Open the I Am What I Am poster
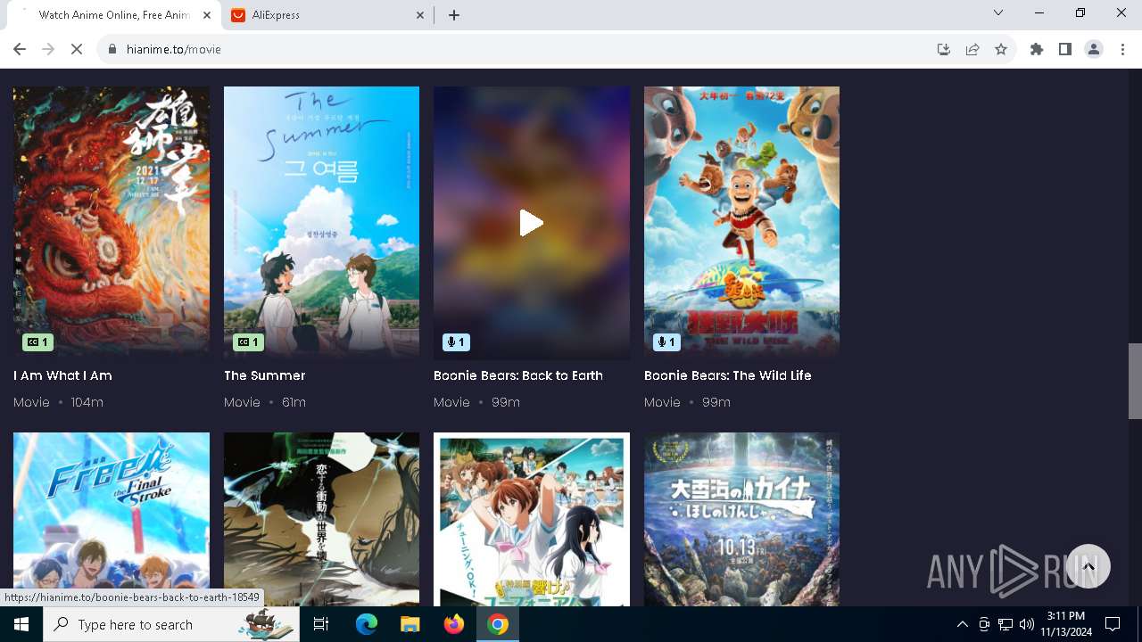This screenshot has height=642, width=1142. click(x=112, y=222)
